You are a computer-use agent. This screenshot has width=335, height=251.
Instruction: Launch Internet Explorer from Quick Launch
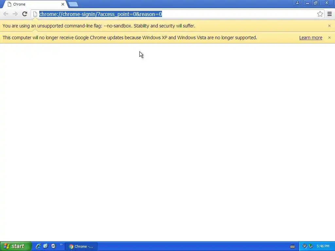[x=38, y=246]
